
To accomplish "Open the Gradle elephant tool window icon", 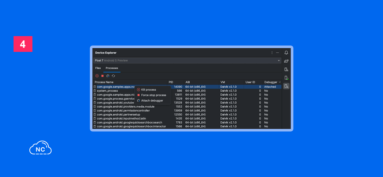I will point(286,61).
